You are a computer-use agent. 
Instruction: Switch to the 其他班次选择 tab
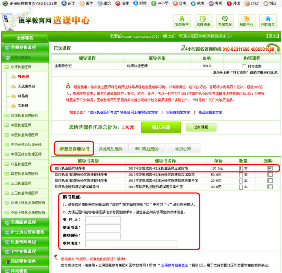[110, 149]
